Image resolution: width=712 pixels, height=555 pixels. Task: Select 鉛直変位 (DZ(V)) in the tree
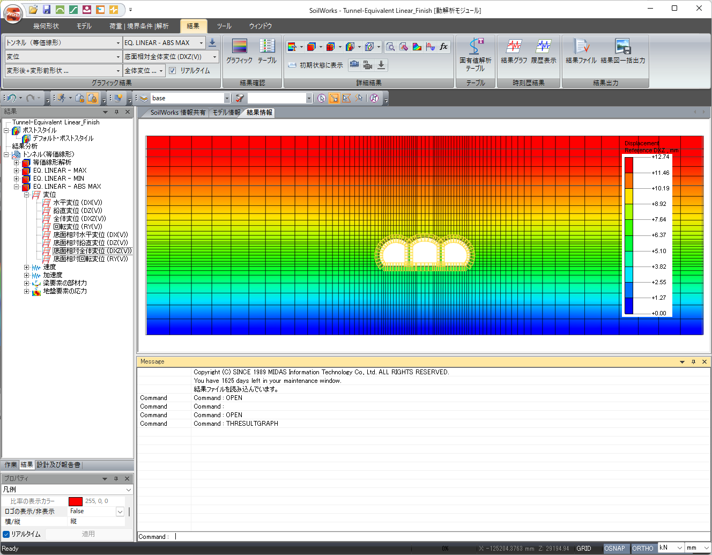click(78, 211)
